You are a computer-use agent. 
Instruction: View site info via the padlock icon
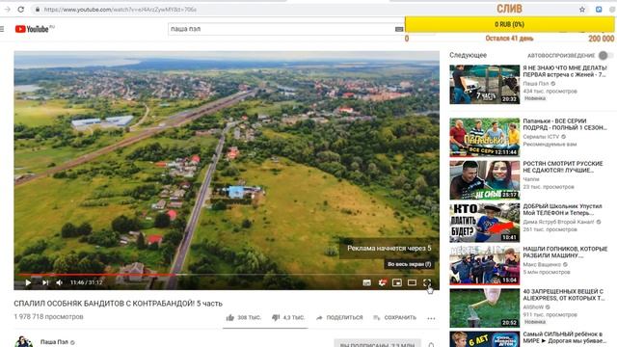click(38, 9)
